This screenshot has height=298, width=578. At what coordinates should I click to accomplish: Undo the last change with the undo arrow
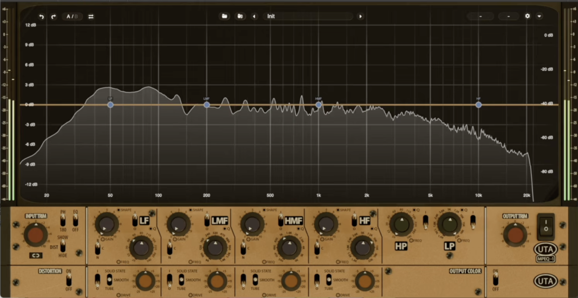click(x=42, y=17)
